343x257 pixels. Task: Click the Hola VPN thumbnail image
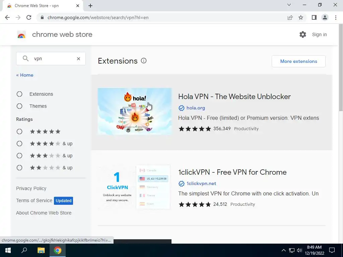tap(135, 111)
